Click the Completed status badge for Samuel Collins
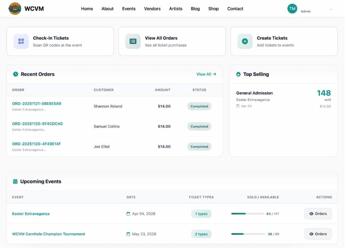 [x=199, y=126]
